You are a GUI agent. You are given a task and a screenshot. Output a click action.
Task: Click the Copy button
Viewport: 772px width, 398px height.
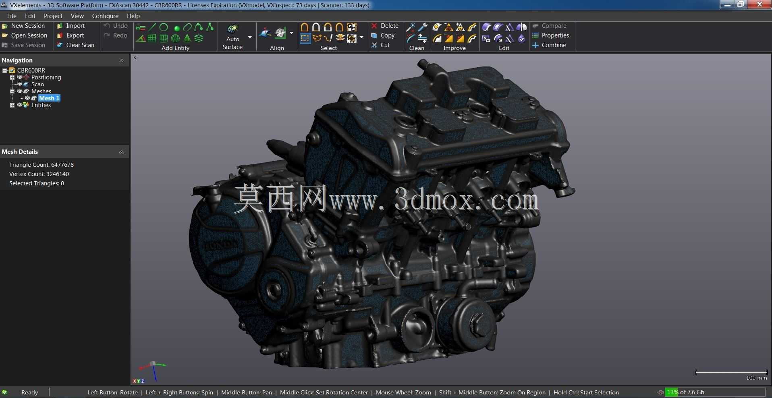click(383, 35)
